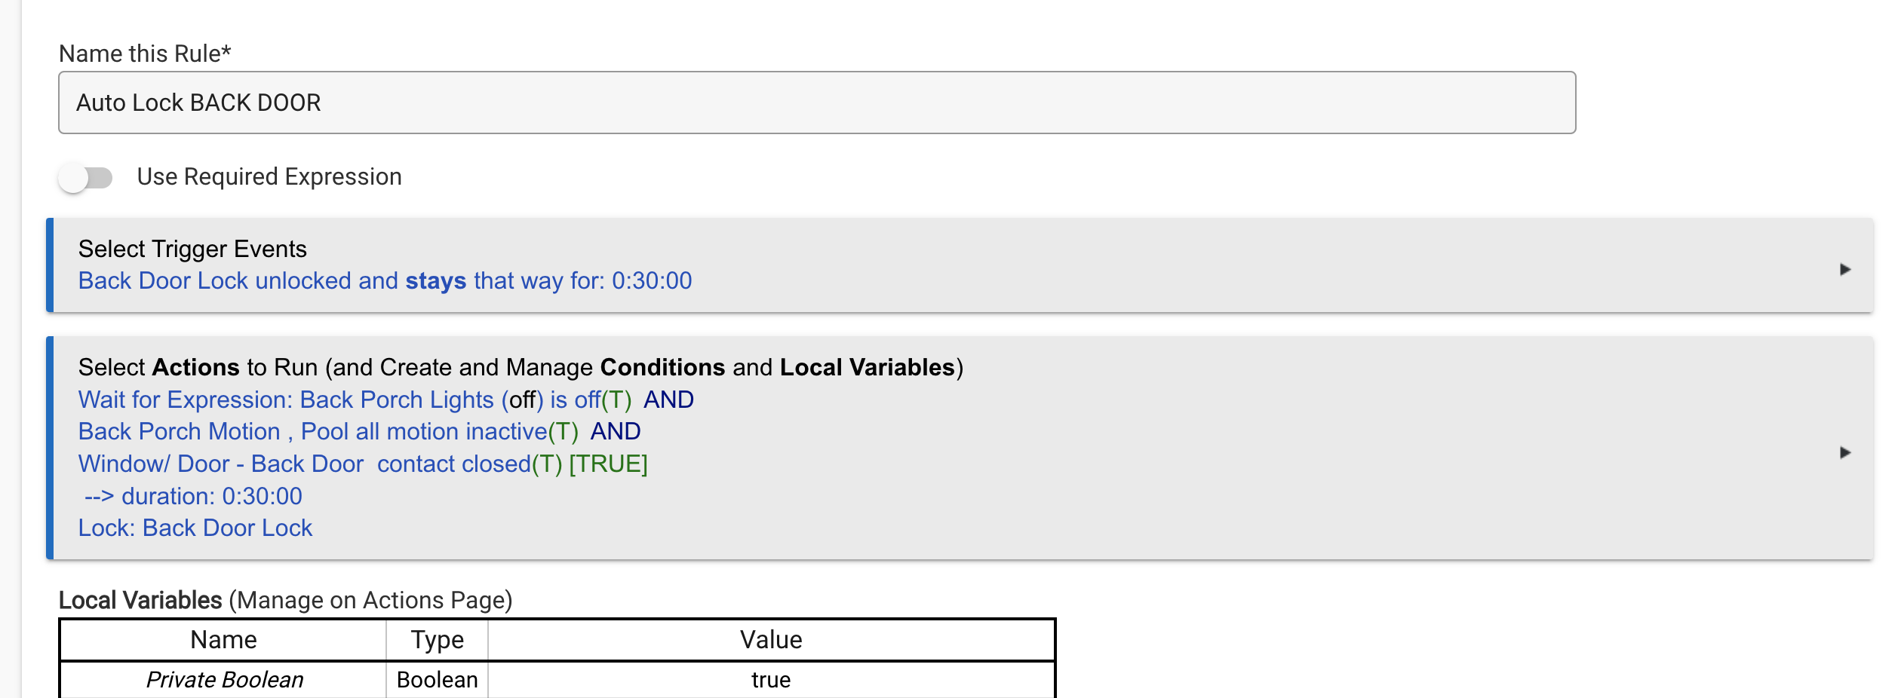This screenshot has width=1901, height=698.
Task: Click the Boolean type cell
Action: [437, 680]
